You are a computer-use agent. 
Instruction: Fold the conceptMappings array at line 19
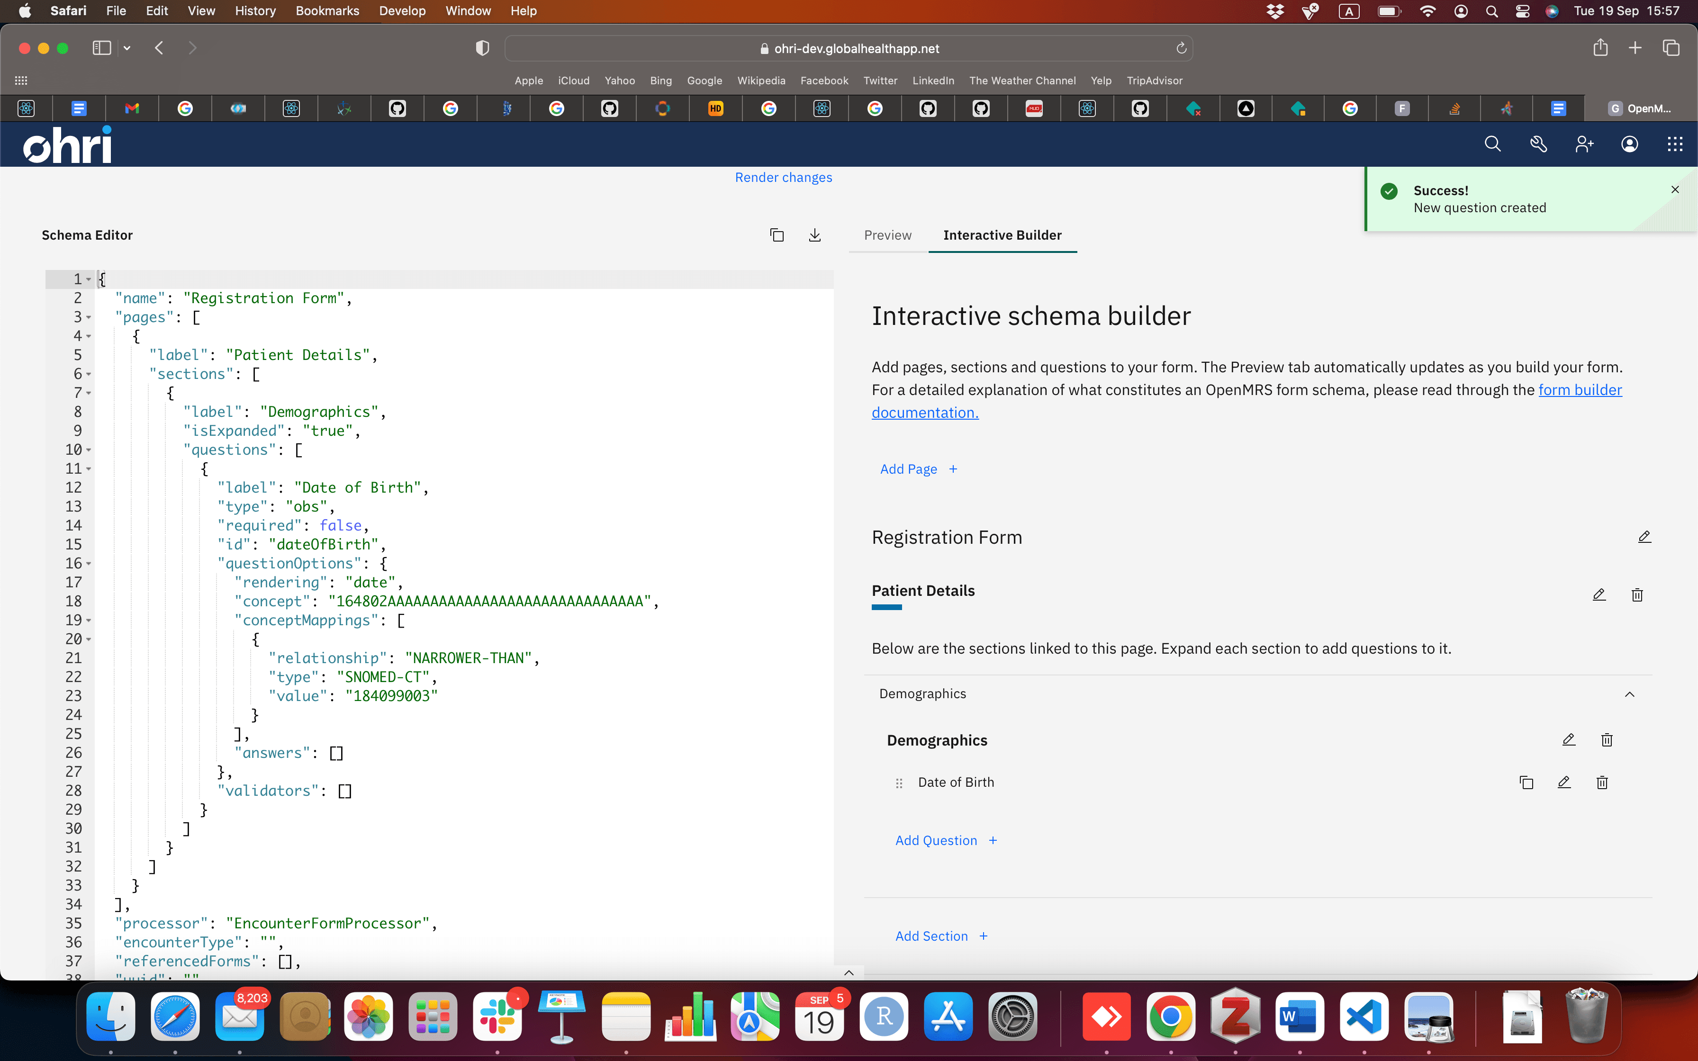click(89, 620)
